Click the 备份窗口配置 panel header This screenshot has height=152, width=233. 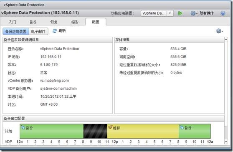(114, 119)
